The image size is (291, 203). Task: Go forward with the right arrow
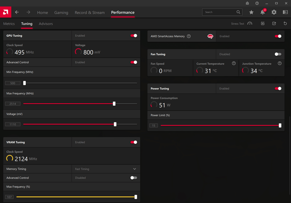28,12
